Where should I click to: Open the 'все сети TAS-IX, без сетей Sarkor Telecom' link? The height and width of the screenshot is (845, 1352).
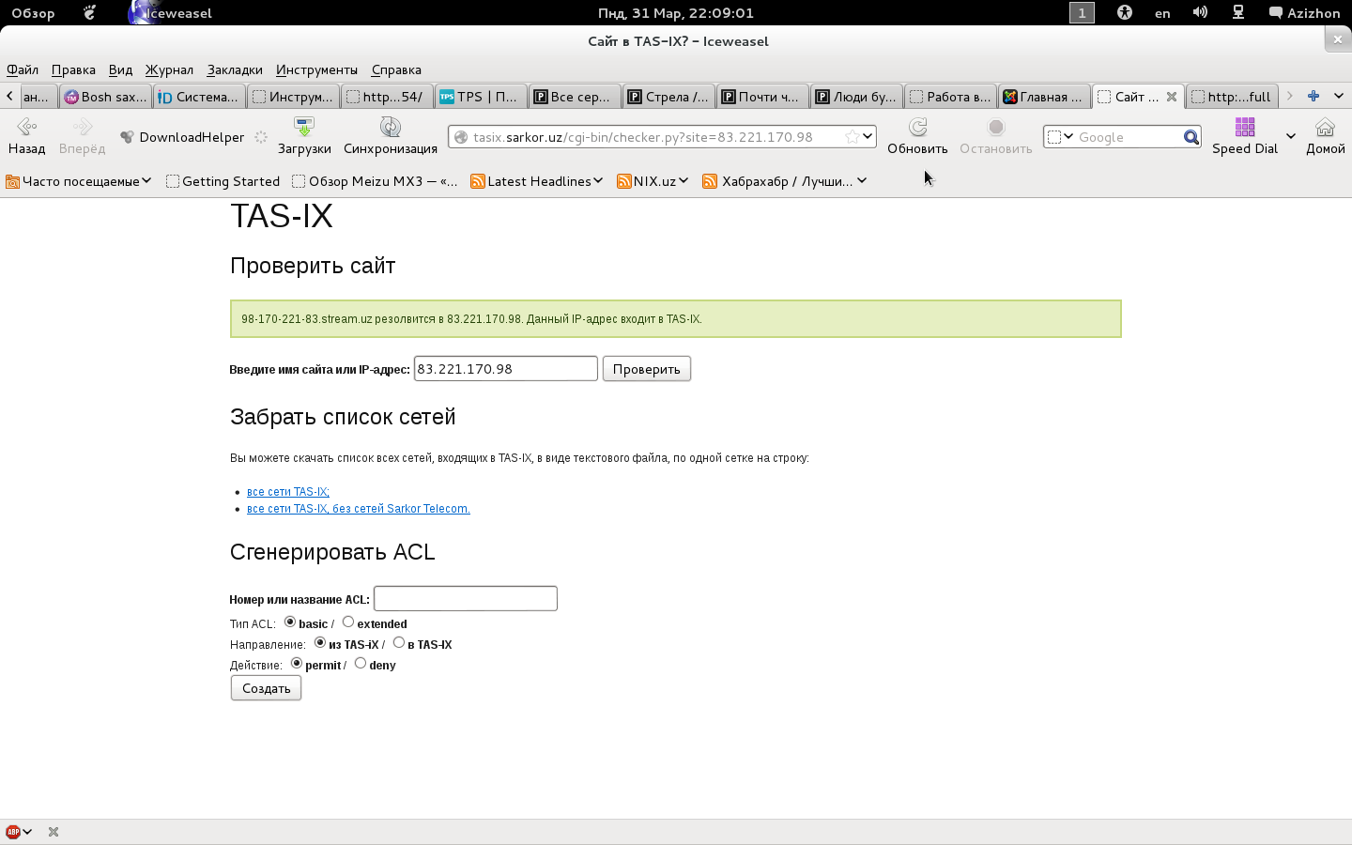(x=358, y=509)
